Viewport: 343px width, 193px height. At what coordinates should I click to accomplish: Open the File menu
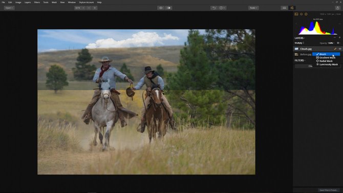tap(3, 2)
